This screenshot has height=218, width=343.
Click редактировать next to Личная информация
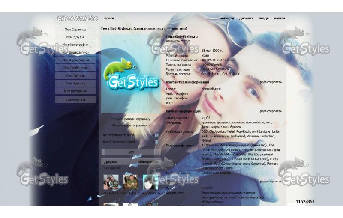coord(271,111)
